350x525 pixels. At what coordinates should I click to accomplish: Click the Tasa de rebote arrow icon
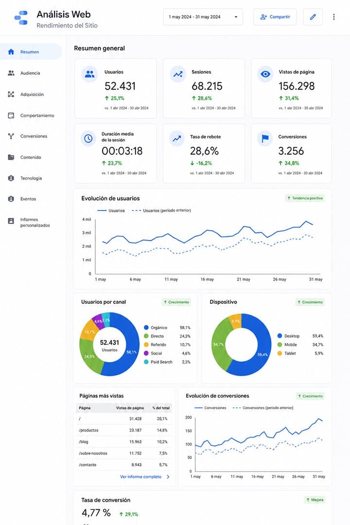point(176,138)
